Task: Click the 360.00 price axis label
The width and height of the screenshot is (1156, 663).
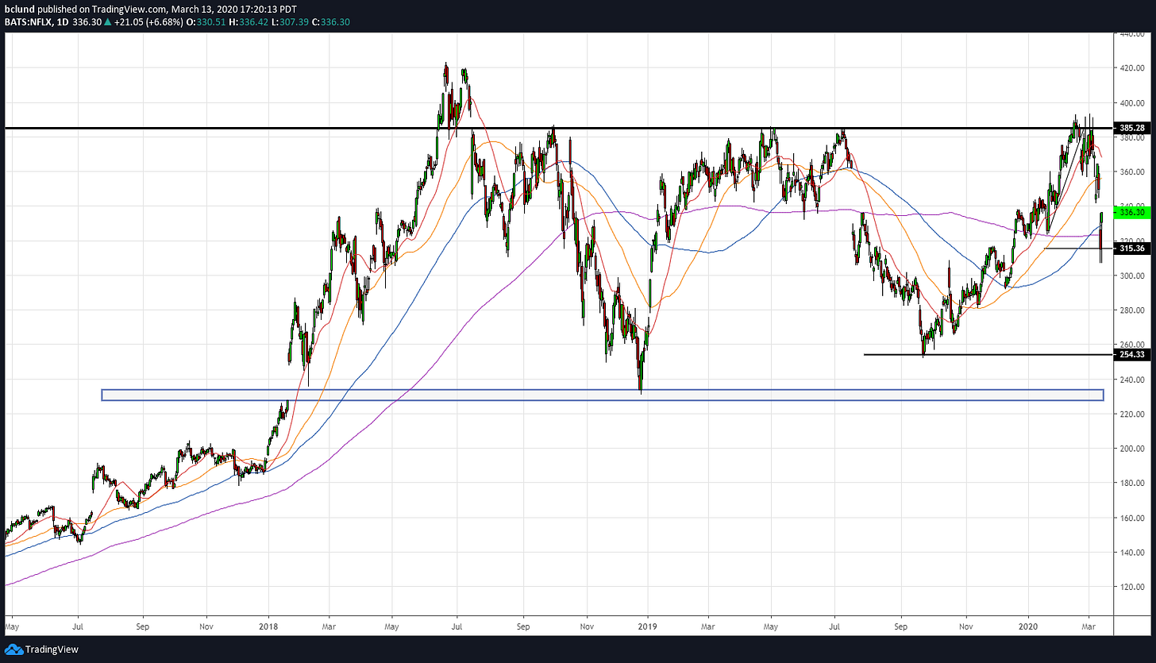Action: pyautogui.click(x=1131, y=172)
